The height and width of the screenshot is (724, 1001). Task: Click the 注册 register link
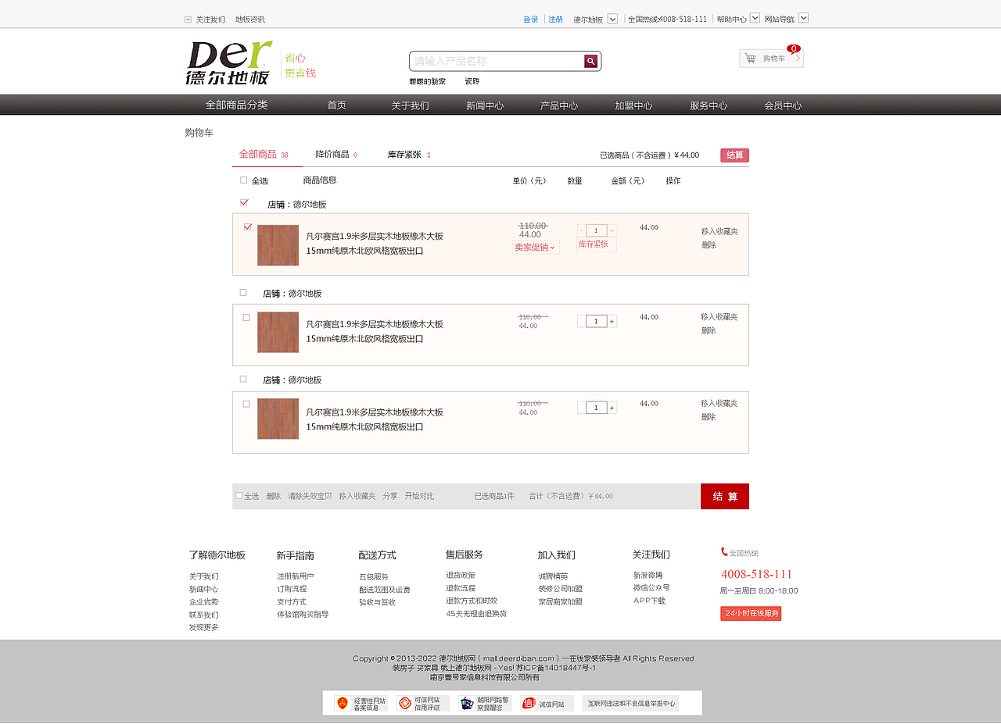[555, 20]
